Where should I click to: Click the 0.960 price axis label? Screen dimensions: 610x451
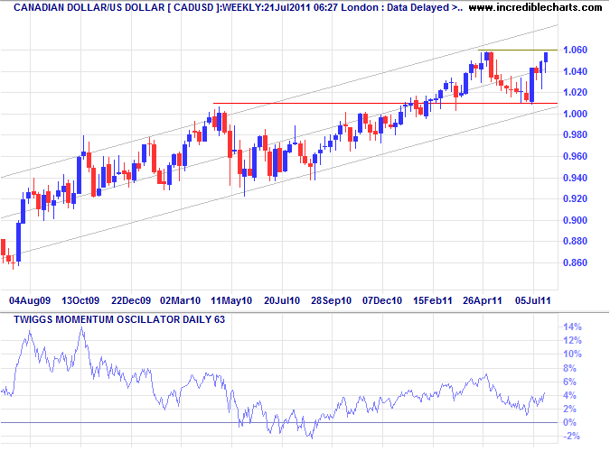pyautogui.click(x=575, y=156)
